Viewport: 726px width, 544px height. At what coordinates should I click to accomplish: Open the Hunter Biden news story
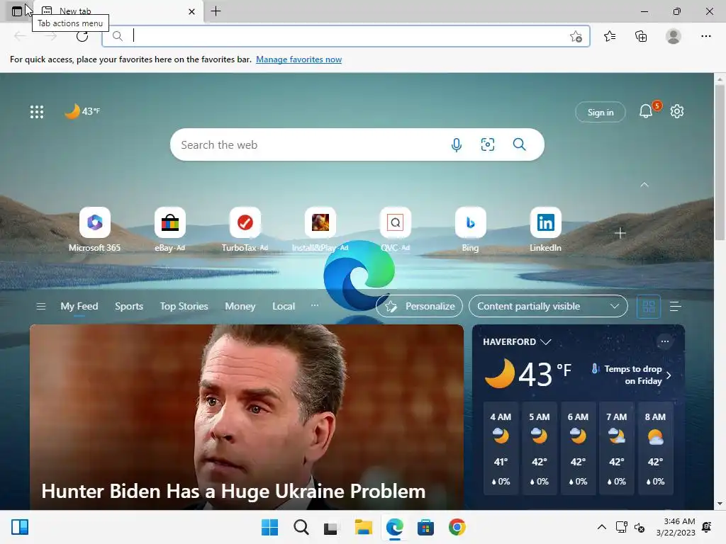[x=246, y=417]
